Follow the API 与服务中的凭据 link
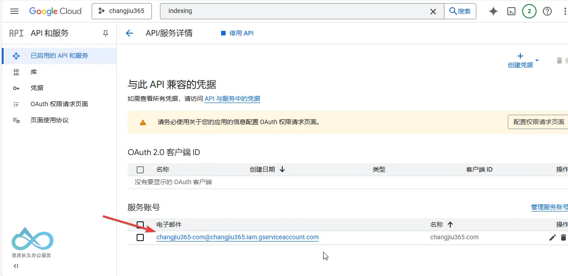The width and height of the screenshot is (568, 276). pos(232,99)
